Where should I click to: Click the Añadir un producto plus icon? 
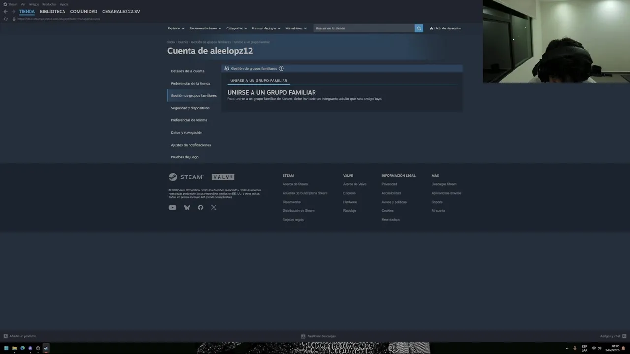(6, 336)
